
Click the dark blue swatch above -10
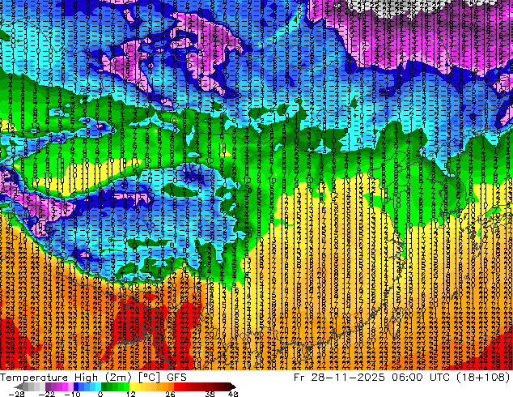point(76,386)
